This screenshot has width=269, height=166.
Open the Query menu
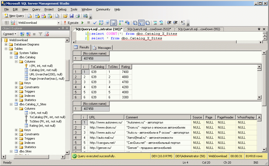click(36, 9)
